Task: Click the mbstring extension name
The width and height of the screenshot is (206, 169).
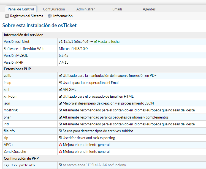Action: pyautogui.click(x=11, y=110)
